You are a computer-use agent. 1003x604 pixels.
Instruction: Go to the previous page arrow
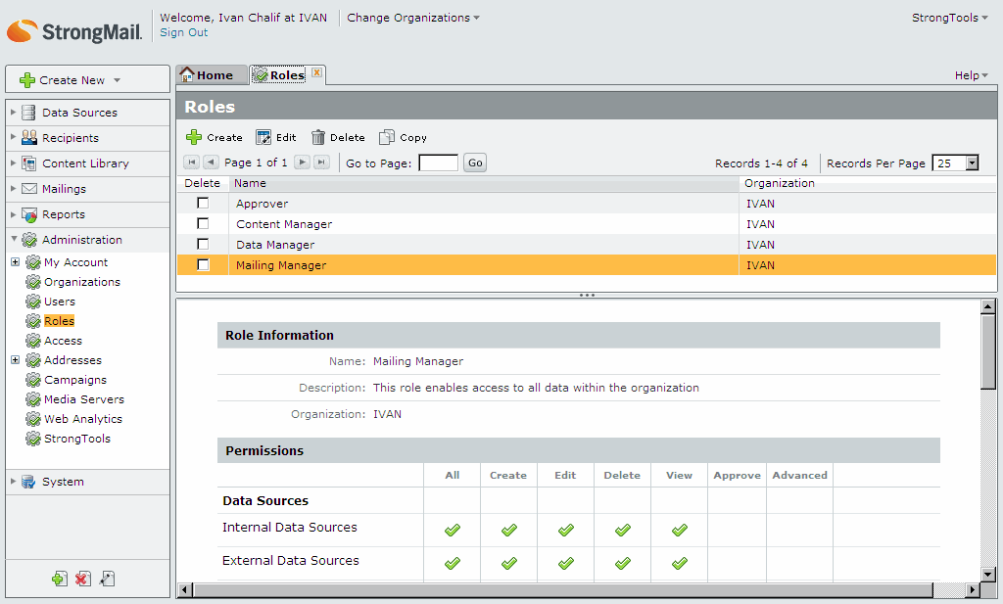point(212,163)
